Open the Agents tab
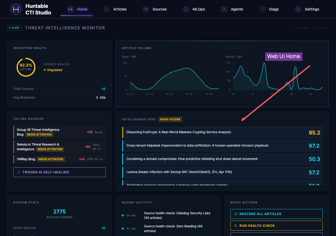Screen dimensions: 336x236 click(x=232, y=9)
